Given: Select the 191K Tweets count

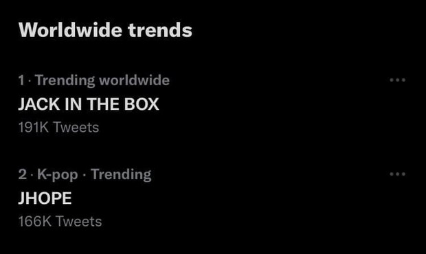Looking at the screenshot, I should [x=58, y=127].
